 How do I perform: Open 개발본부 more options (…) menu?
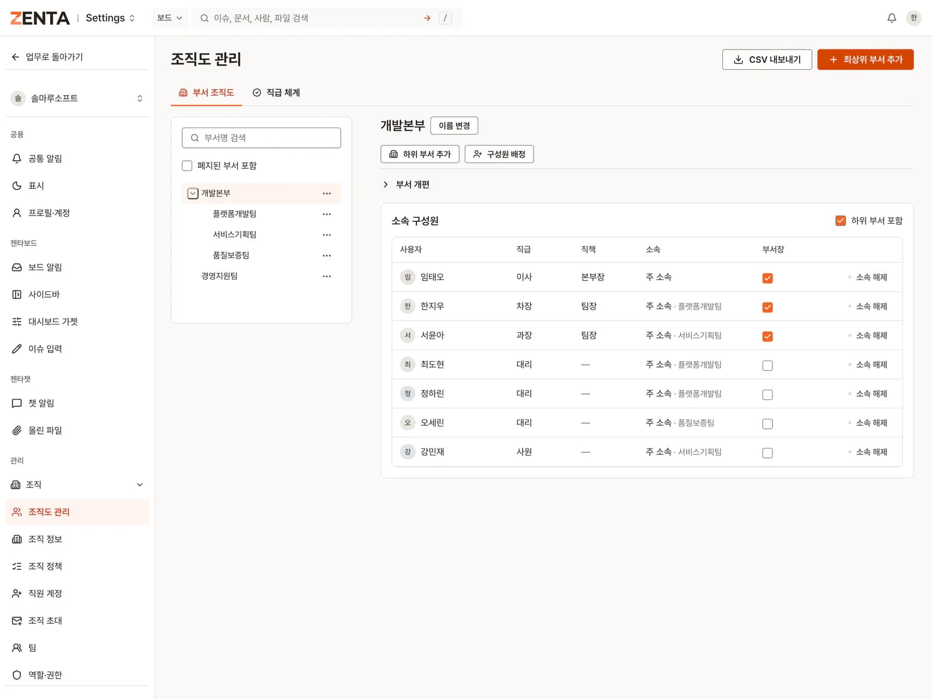click(x=327, y=193)
